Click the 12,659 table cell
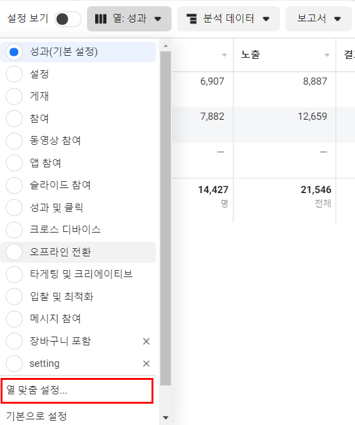This screenshot has width=355, height=425. click(312, 116)
